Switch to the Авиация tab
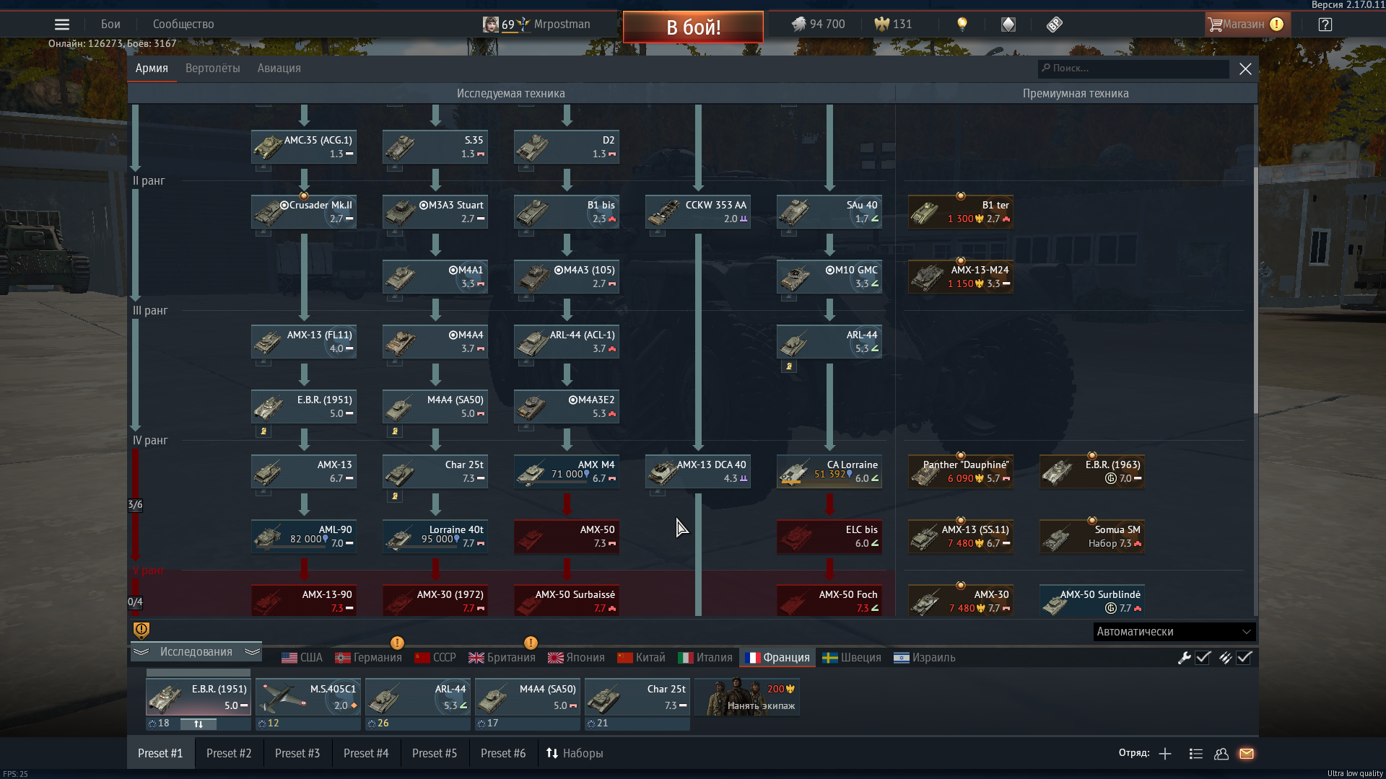This screenshot has width=1386, height=779. pos(279,69)
